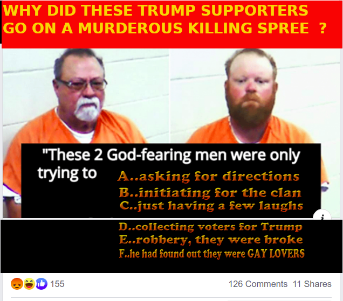
Task: Click the white text 'These 2 God-fearing men were only'
Action: tap(170, 155)
